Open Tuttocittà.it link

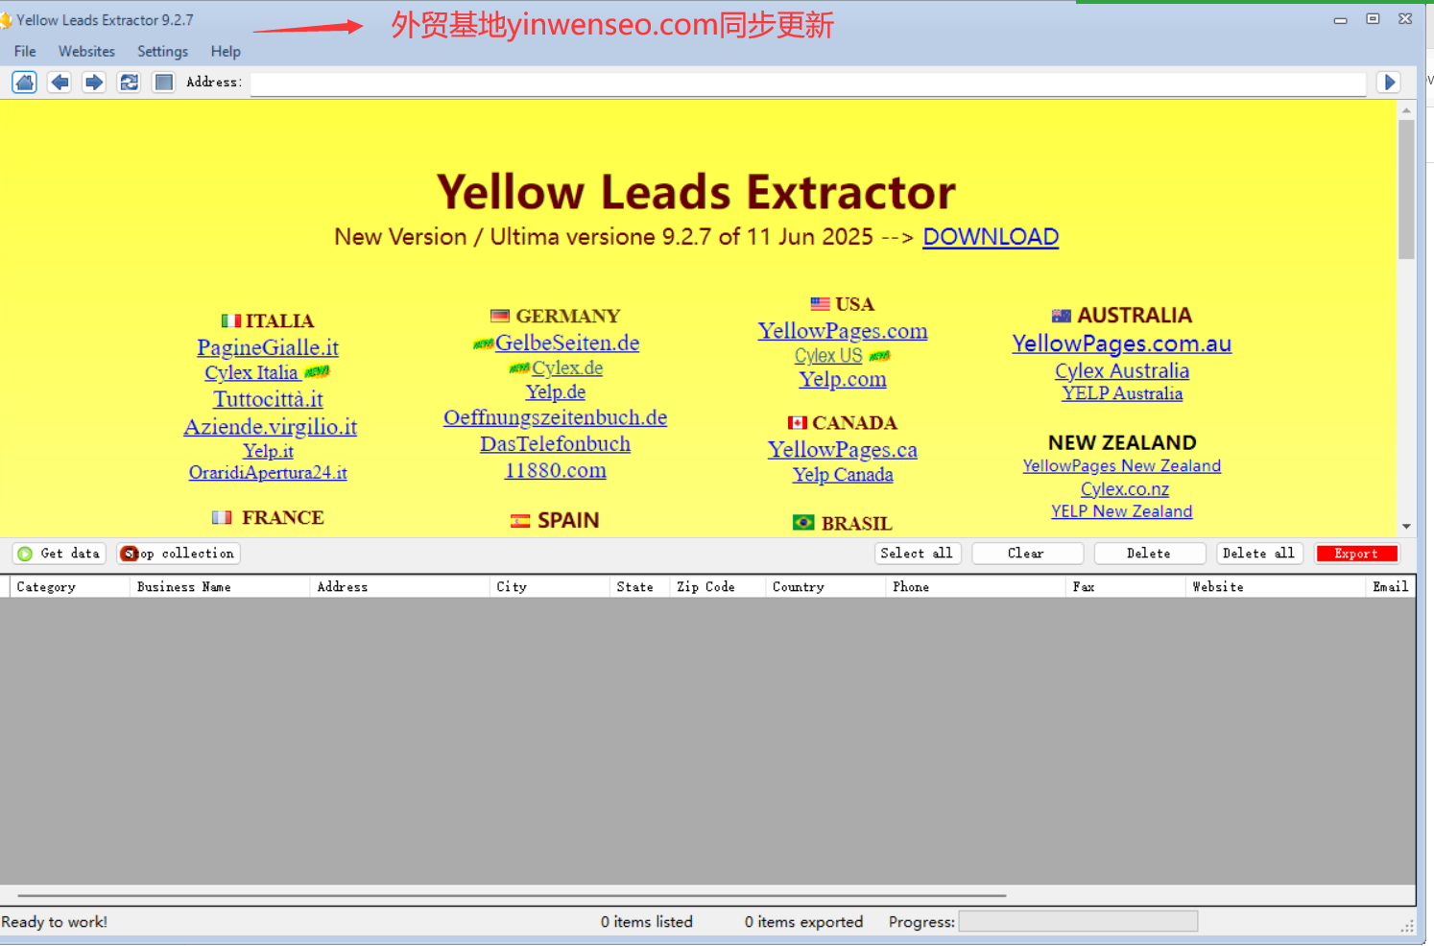268,399
